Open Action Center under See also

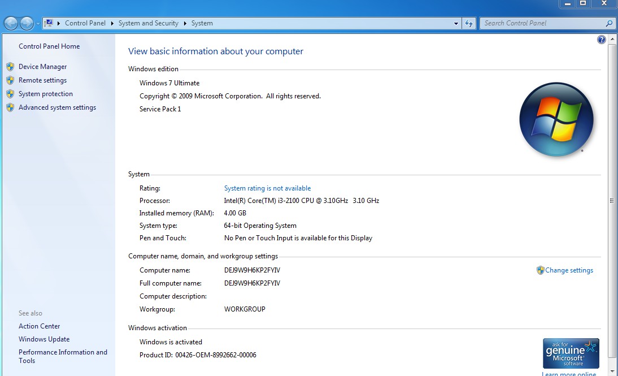pyautogui.click(x=39, y=326)
